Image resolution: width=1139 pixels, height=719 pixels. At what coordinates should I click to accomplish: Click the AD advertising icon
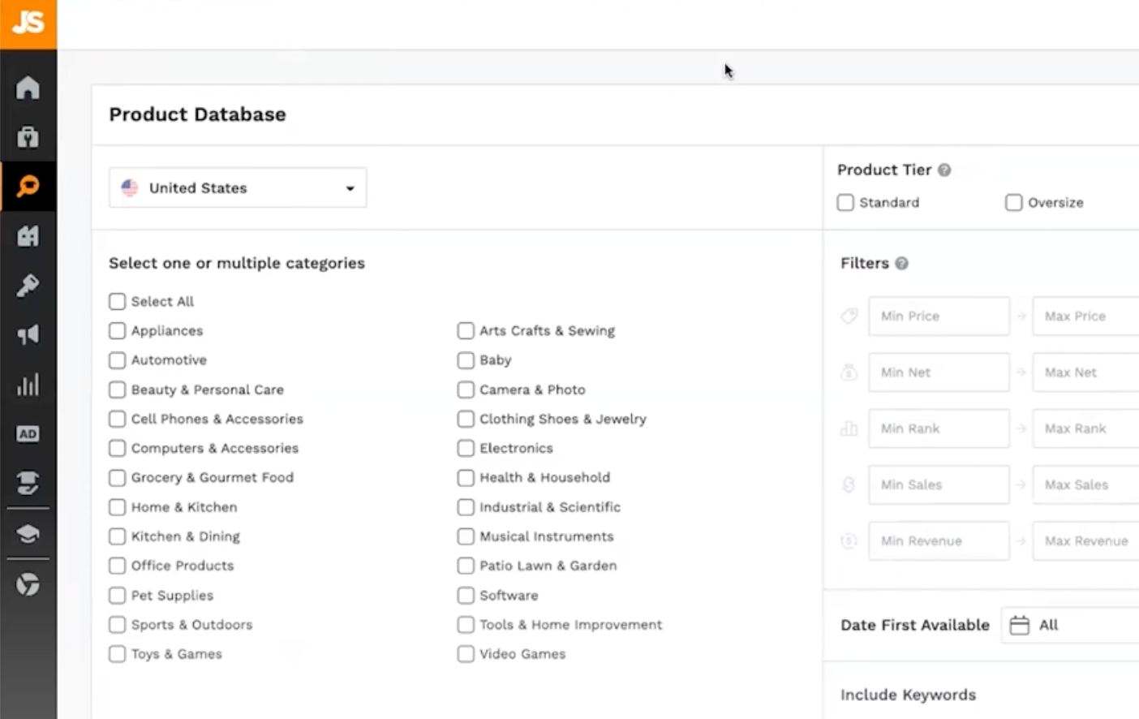click(28, 433)
